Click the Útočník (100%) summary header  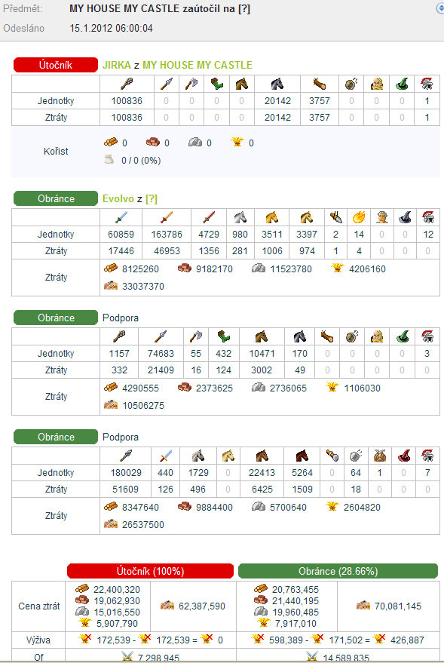151,571
